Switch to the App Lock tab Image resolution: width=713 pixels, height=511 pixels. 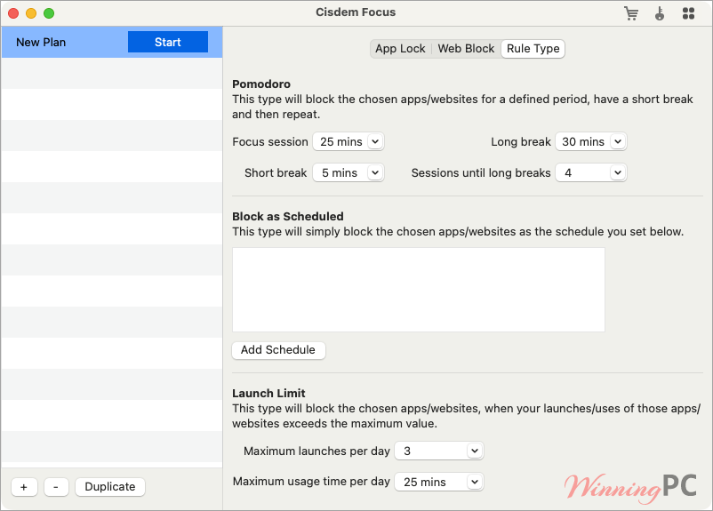pyautogui.click(x=400, y=49)
